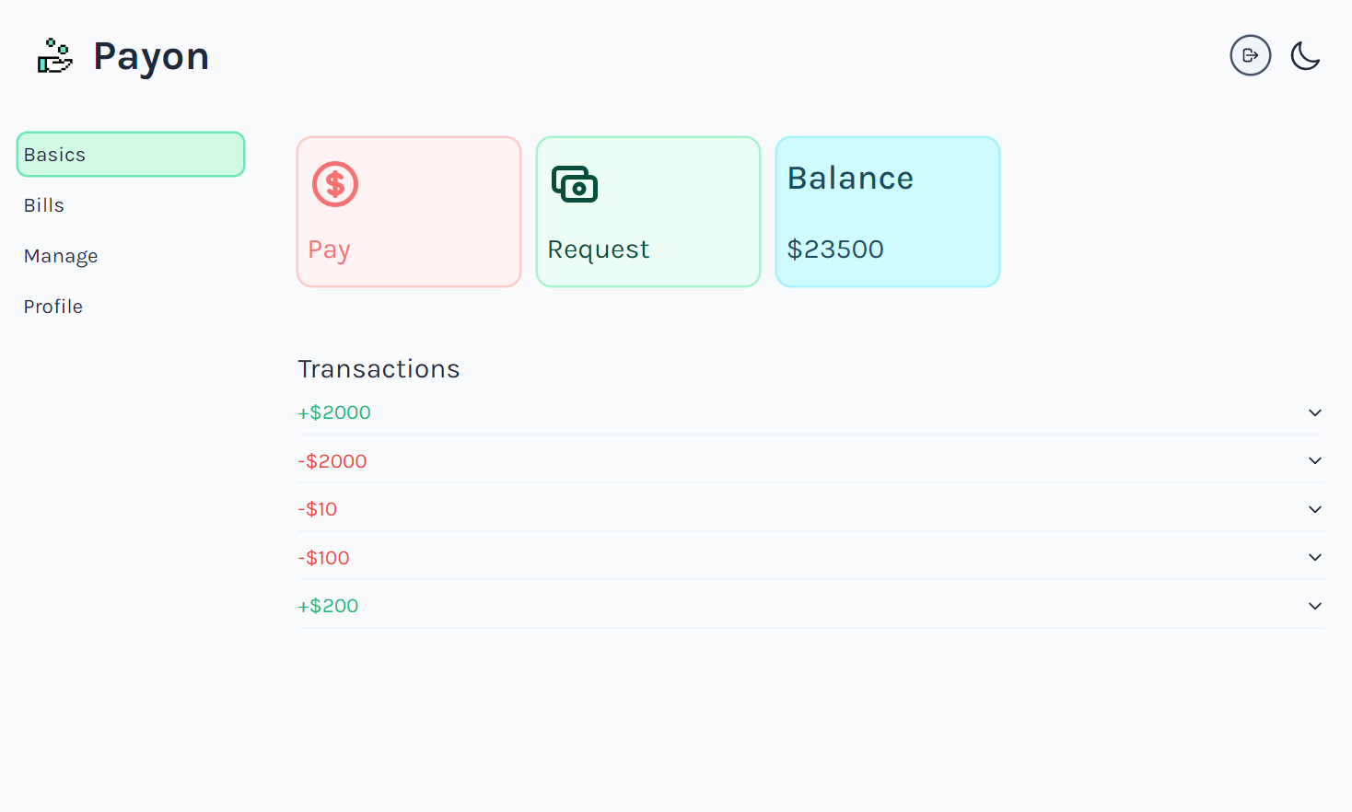1352x812 pixels.
Task: Click the Balance card showing $23500
Action: (888, 212)
